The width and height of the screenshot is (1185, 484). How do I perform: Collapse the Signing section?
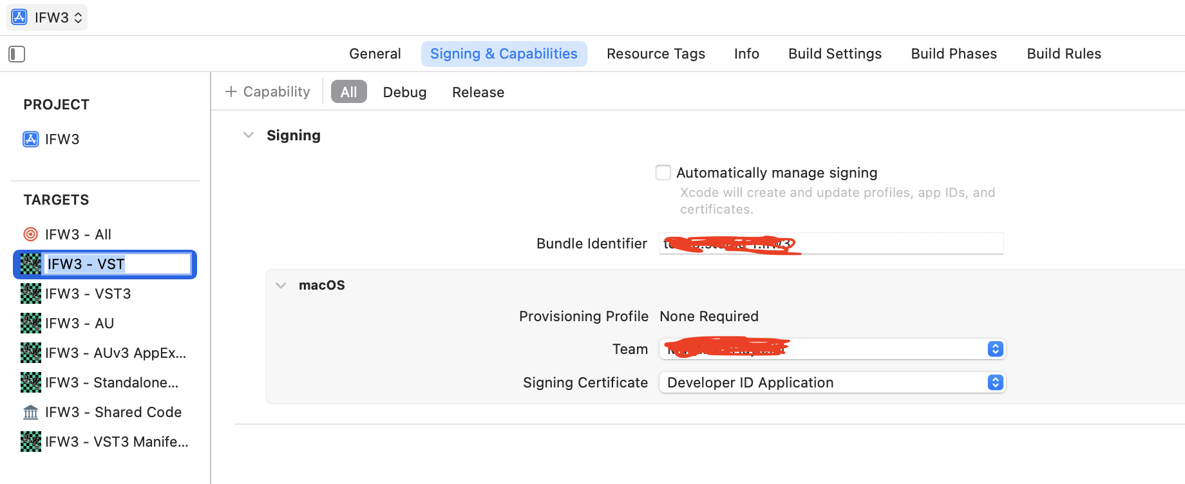pyautogui.click(x=249, y=135)
